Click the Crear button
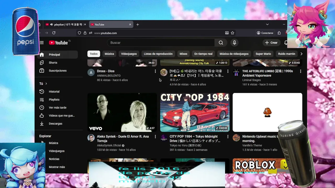Viewport: 335px width, 188px height. pyautogui.click(x=271, y=43)
